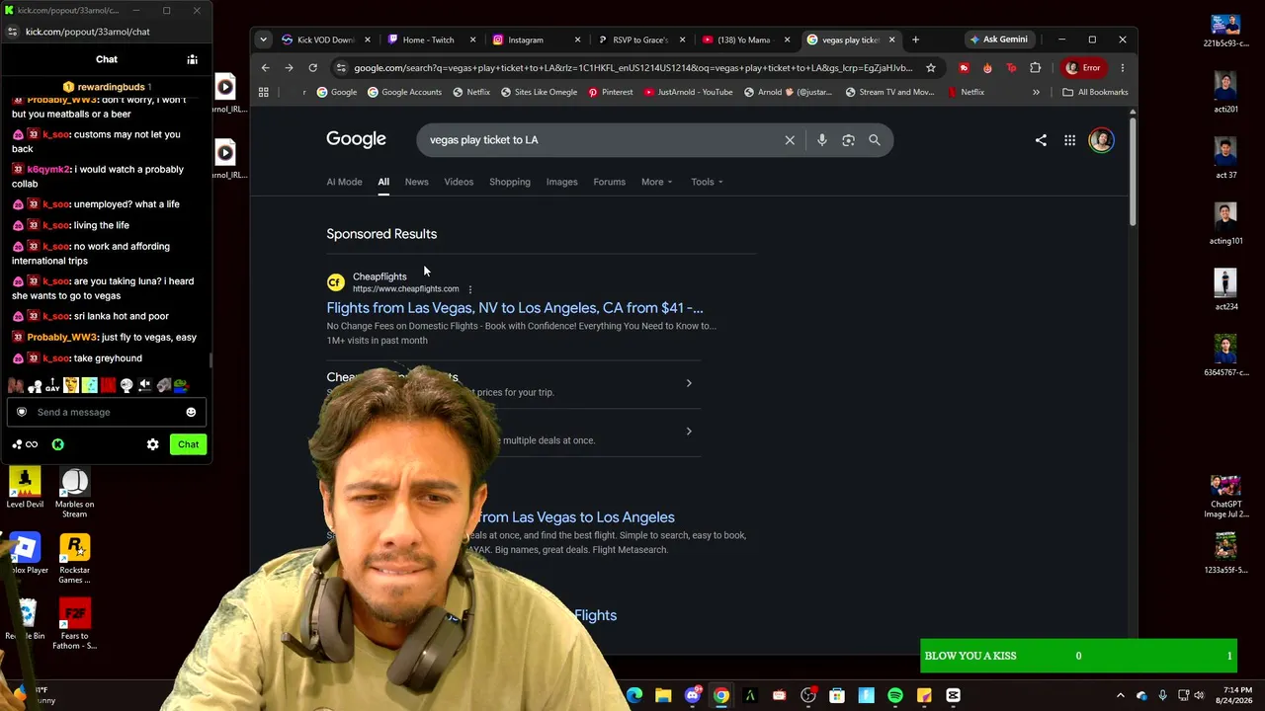This screenshot has width=1265, height=711.
Task: Open the JustArnold - YouTube bookmark
Action: click(687, 92)
